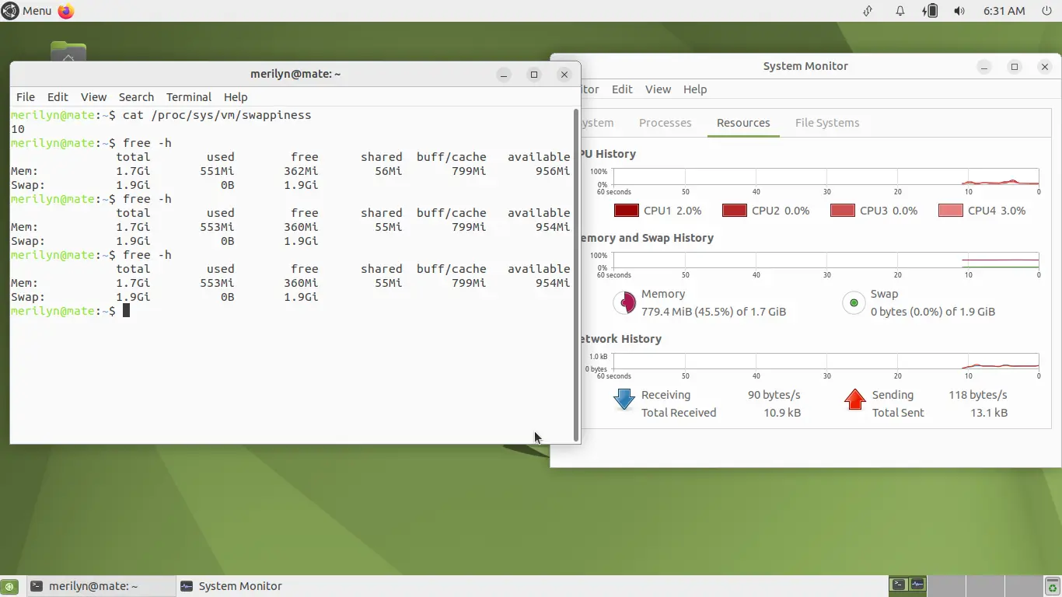The width and height of the screenshot is (1062, 597).
Task: Click the power shutdown icon
Action: 1046,11
